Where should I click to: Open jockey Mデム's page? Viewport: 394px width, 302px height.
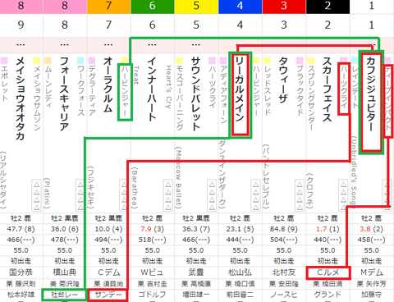pyautogui.click(x=372, y=272)
